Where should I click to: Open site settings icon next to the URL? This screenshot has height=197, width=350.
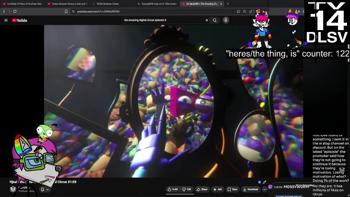[73, 11]
